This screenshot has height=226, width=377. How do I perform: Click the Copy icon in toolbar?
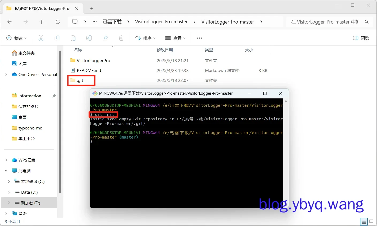tap(57, 38)
